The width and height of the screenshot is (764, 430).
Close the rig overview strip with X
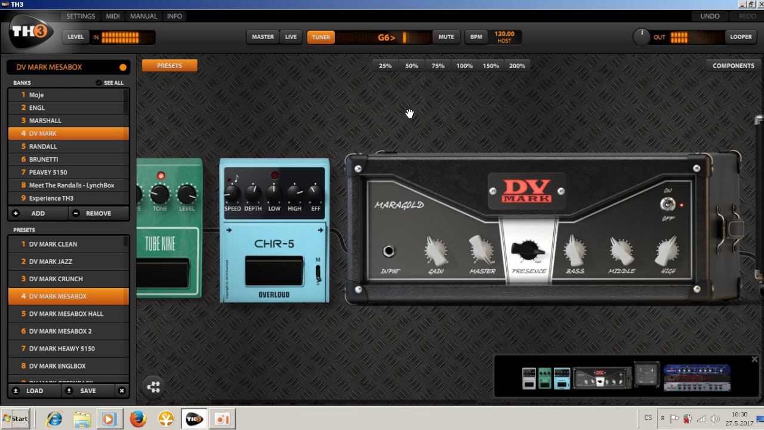tap(754, 359)
